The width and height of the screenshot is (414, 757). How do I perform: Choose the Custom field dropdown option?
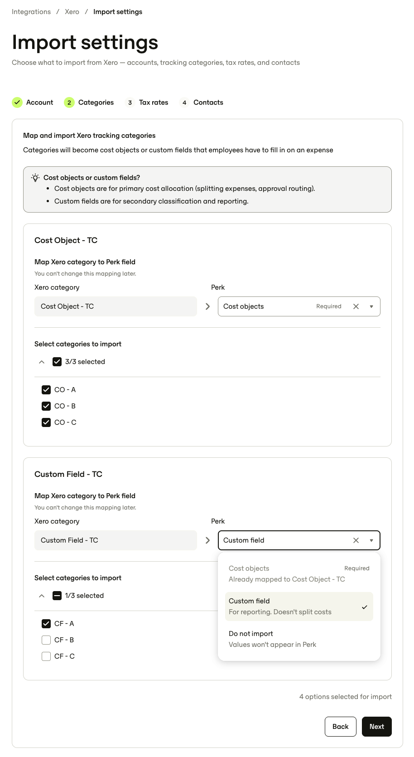pyautogui.click(x=299, y=607)
